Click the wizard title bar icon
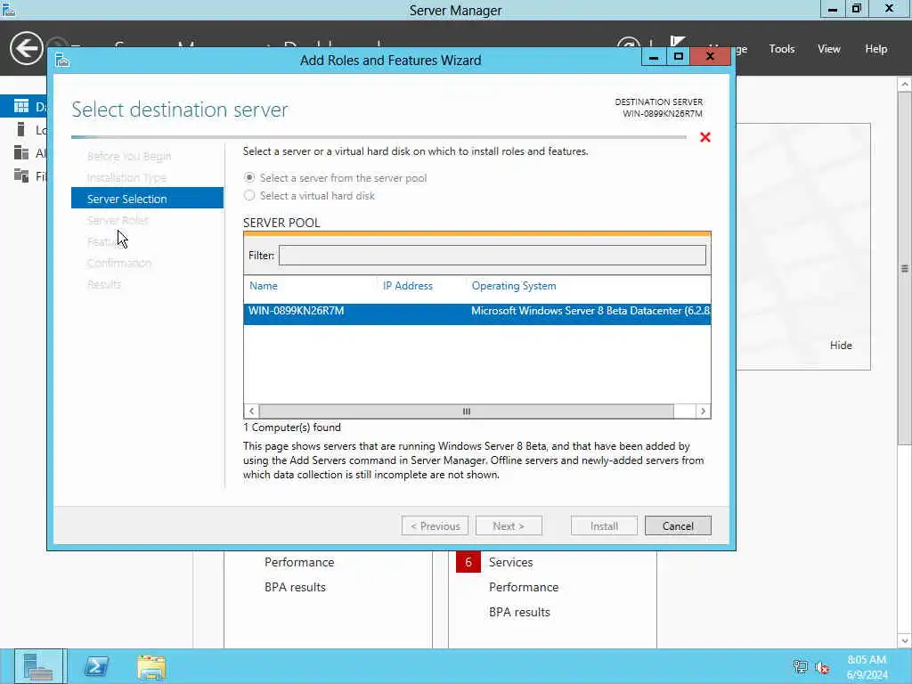 click(63, 60)
